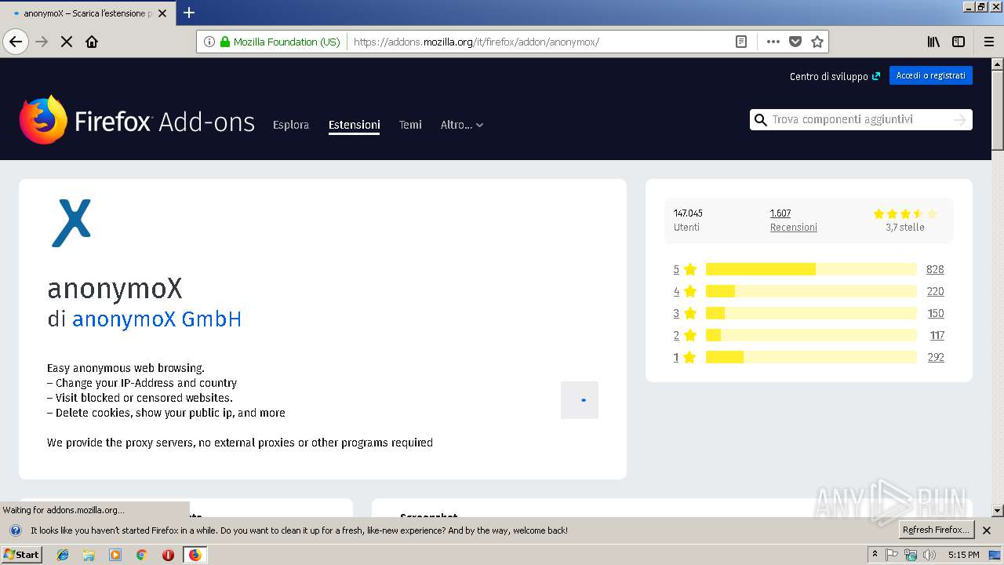Click the green padlock Mozilla Foundation identity
Screen dimensions: 1004x565
(280, 42)
